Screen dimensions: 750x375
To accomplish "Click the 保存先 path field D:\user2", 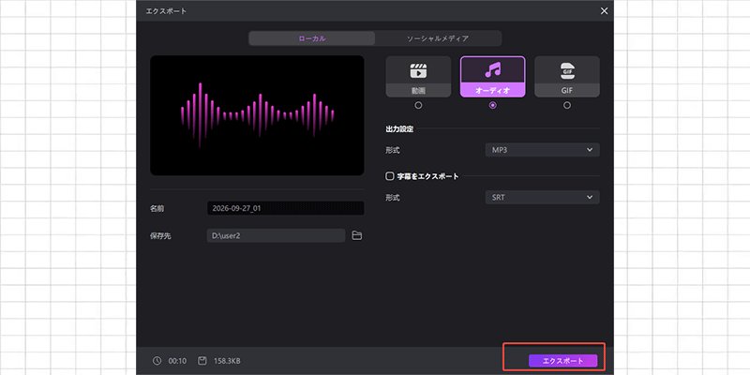I will click(x=276, y=235).
